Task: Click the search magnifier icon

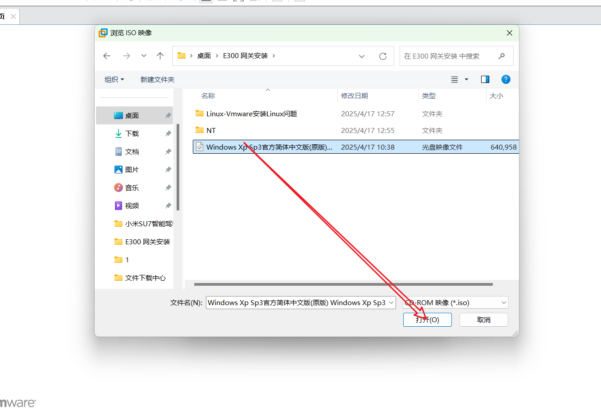Action: click(502, 56)
